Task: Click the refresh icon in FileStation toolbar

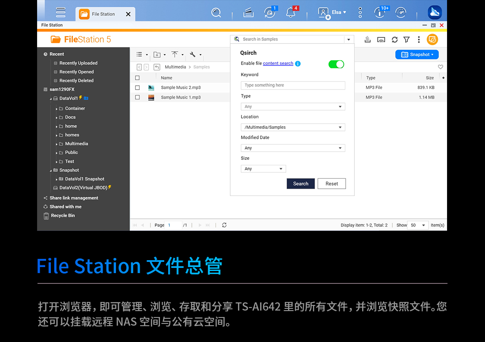Action: coord(394,40)
